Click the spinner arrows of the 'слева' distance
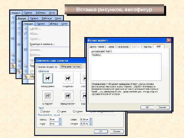Viewport: 184px width, 138px height. (x=90, y=119)
